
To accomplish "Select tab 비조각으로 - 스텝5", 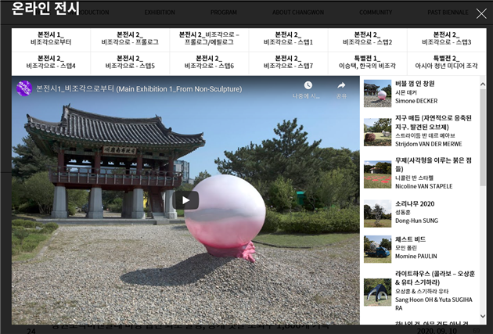I will tap(130, 64).
